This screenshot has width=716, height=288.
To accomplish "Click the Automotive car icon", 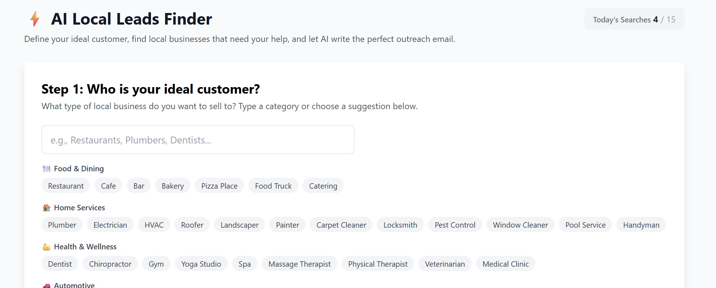I will [x=46, y=285].
